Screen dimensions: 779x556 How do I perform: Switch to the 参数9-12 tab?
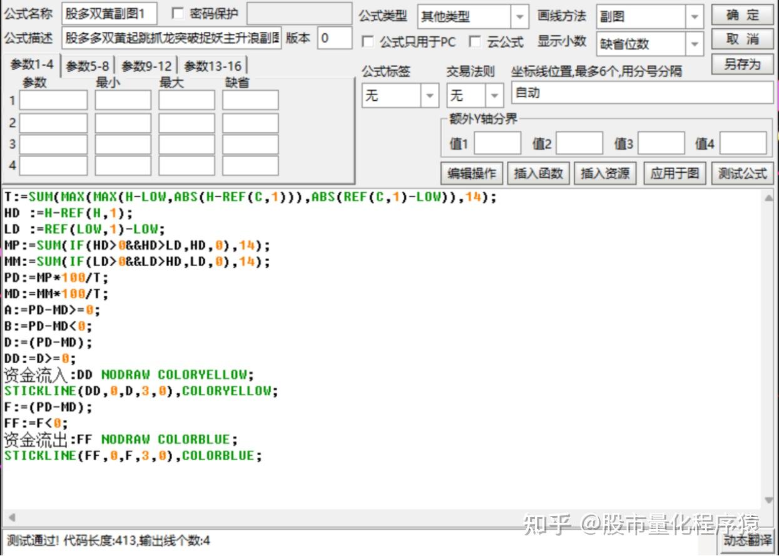point(146,66)
